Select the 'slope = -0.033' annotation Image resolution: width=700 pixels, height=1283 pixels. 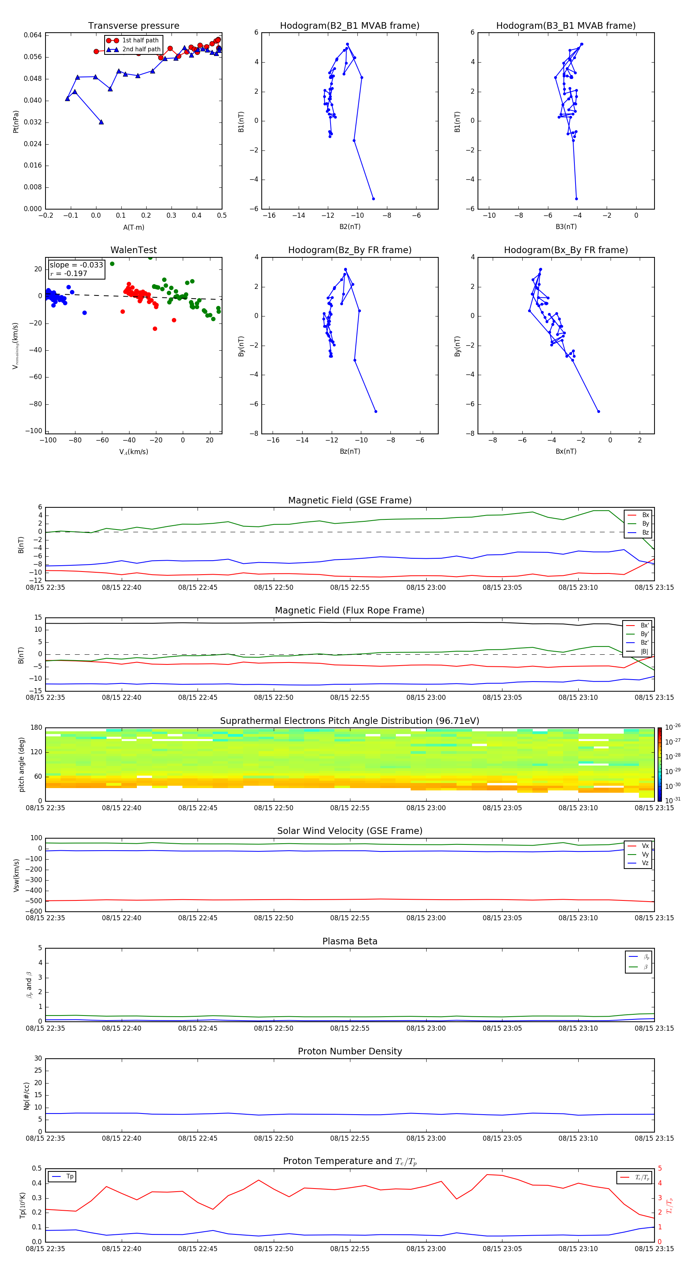[76, 265]
